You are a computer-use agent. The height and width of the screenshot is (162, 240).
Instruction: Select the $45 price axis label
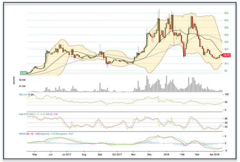227,13
